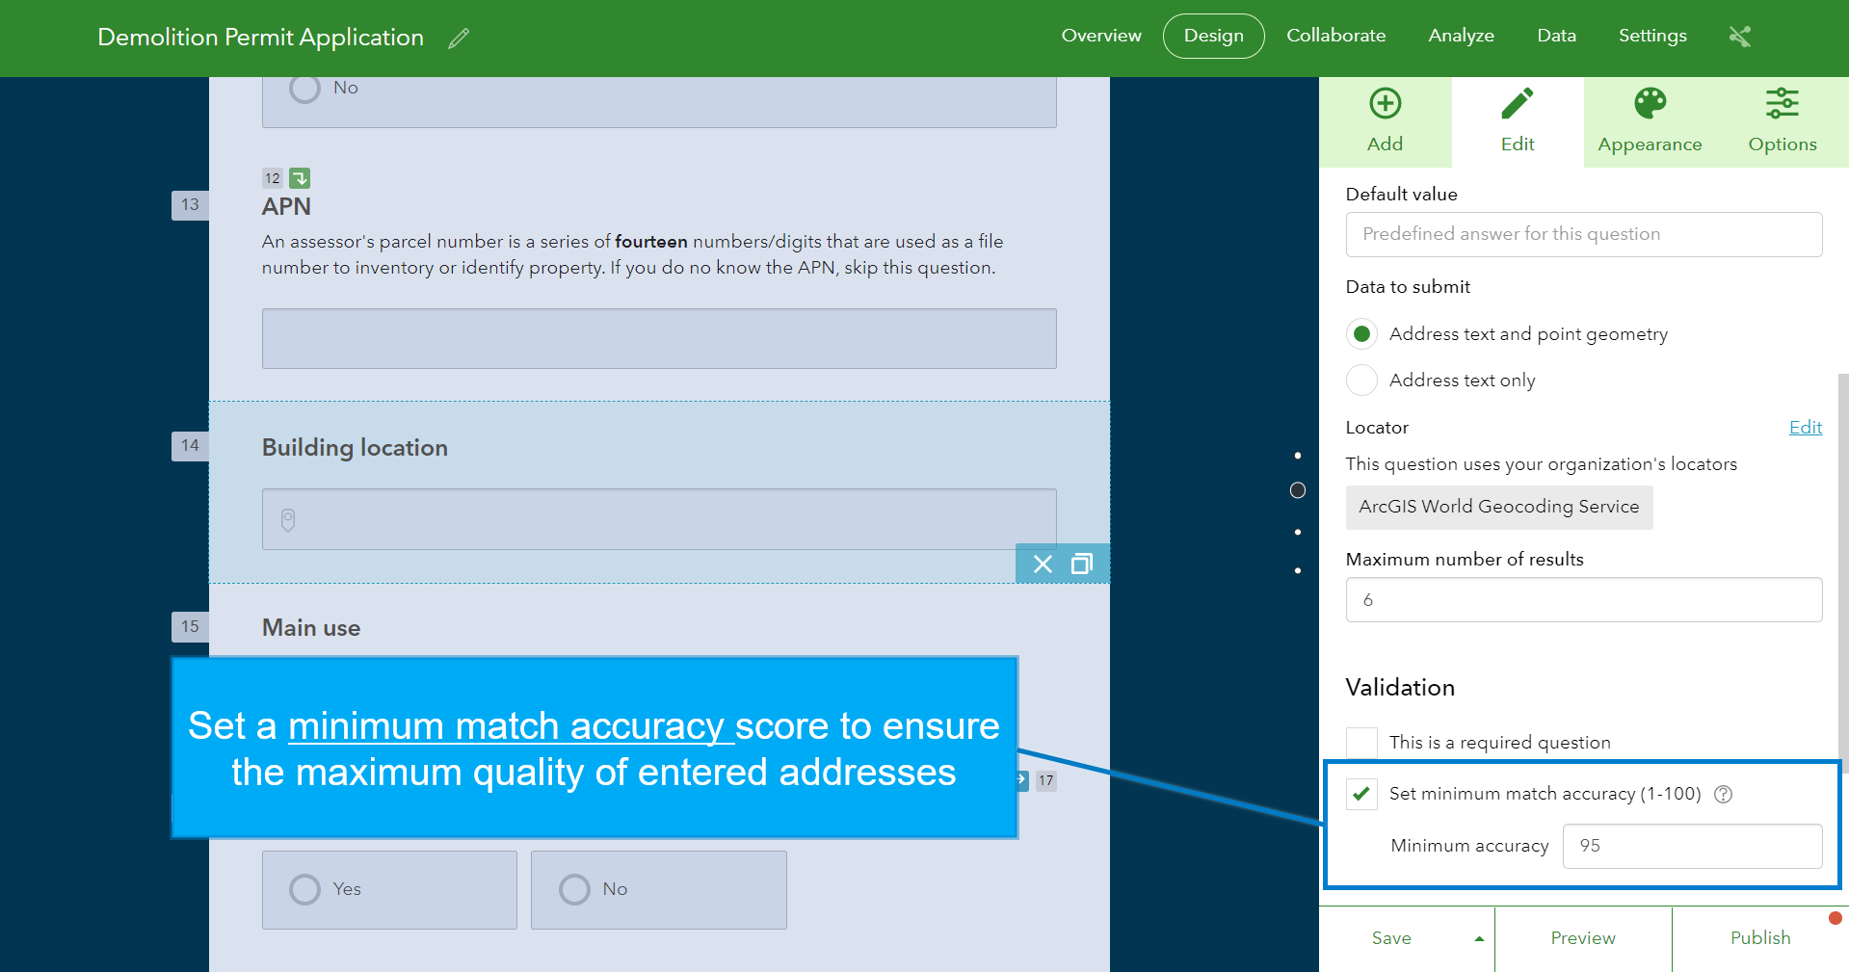
Task: Switch to the Data tab
Action: (1555, 35)
